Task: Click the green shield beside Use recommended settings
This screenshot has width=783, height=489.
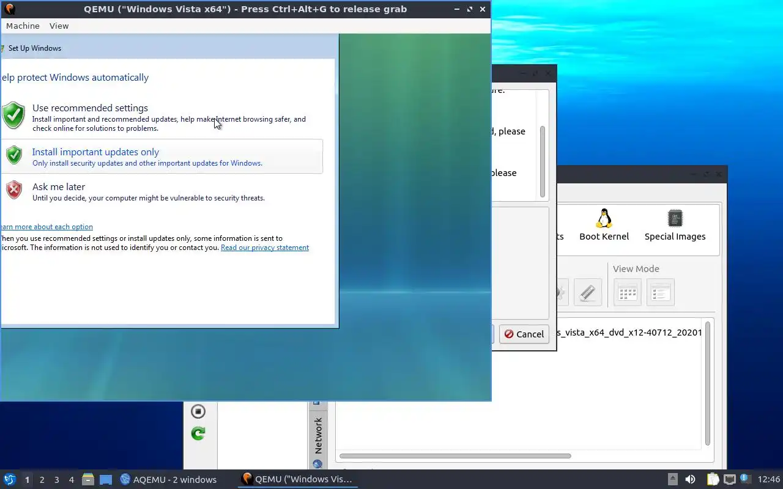Action: click(13, 116)
